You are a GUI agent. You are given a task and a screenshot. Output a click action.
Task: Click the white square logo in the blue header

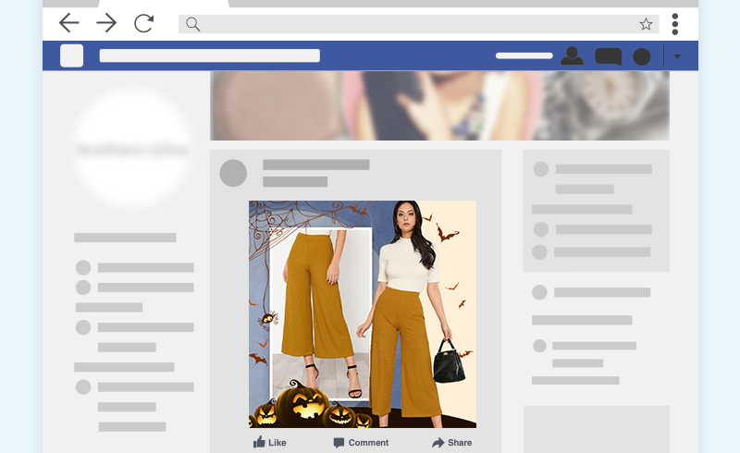click(x=72, y=55)
